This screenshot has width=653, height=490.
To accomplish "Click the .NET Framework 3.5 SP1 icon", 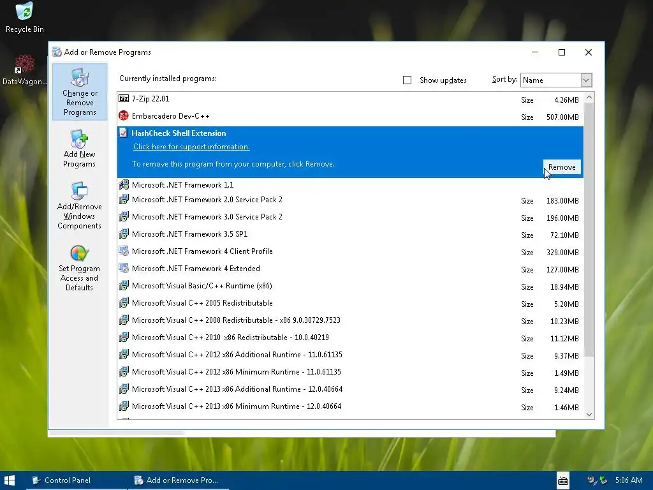I will (x=124, y=234).
